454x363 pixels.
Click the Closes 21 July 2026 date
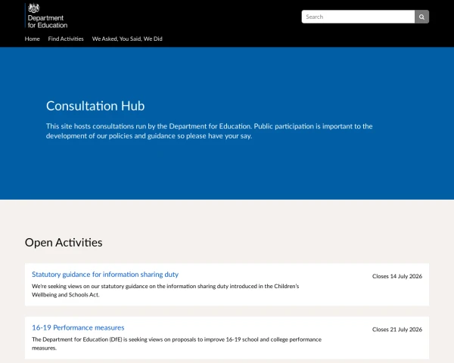pyautogui.click(x=397, y=330)
